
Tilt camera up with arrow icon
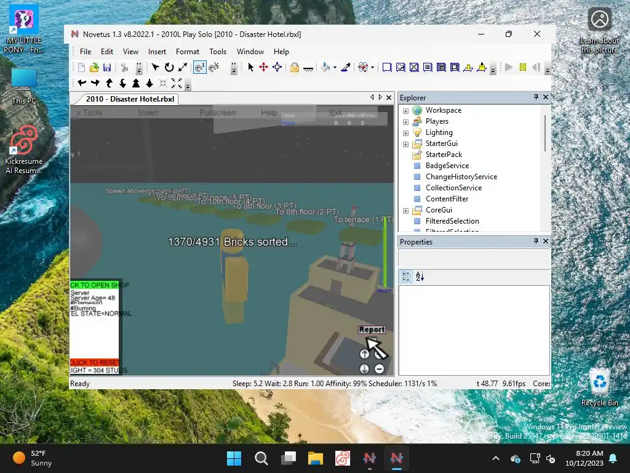tap(109, 83)
